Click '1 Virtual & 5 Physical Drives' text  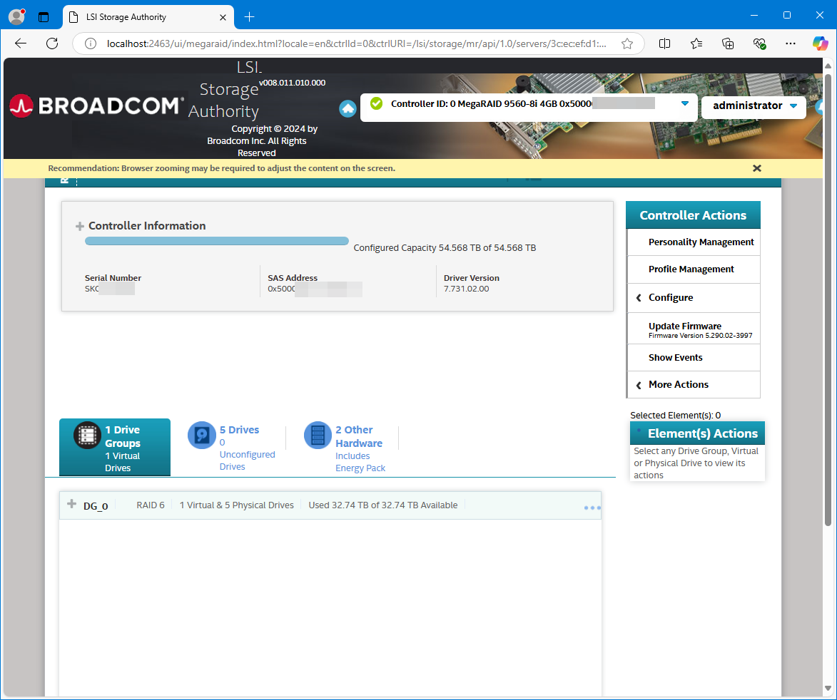236,505
